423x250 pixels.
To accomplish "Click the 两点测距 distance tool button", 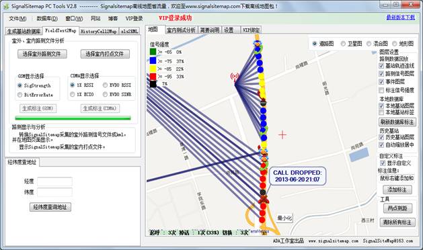I will coord(397,208).
